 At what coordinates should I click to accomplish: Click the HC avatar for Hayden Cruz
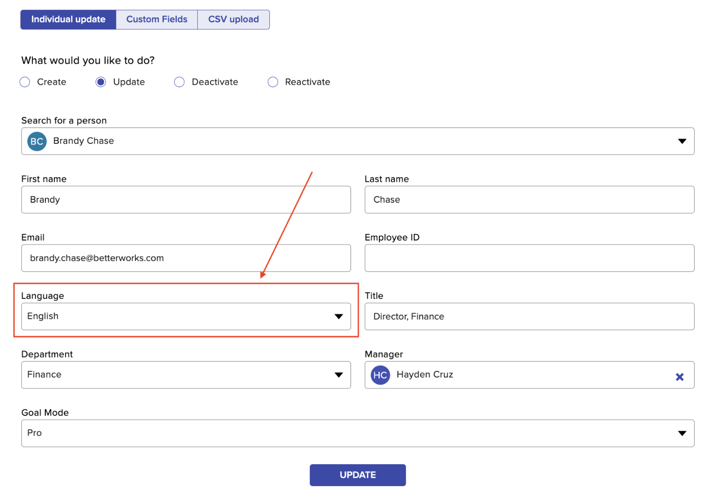[x=380, y=375]
